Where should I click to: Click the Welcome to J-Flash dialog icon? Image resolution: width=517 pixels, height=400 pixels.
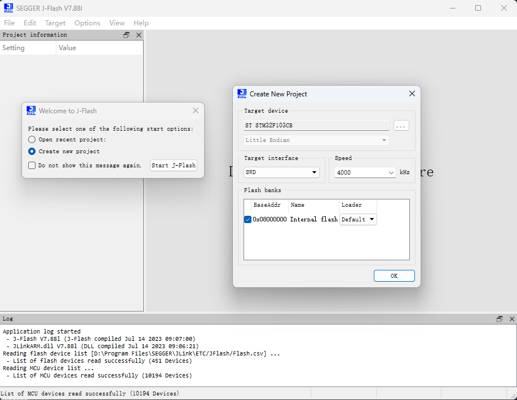pos(31,111)
